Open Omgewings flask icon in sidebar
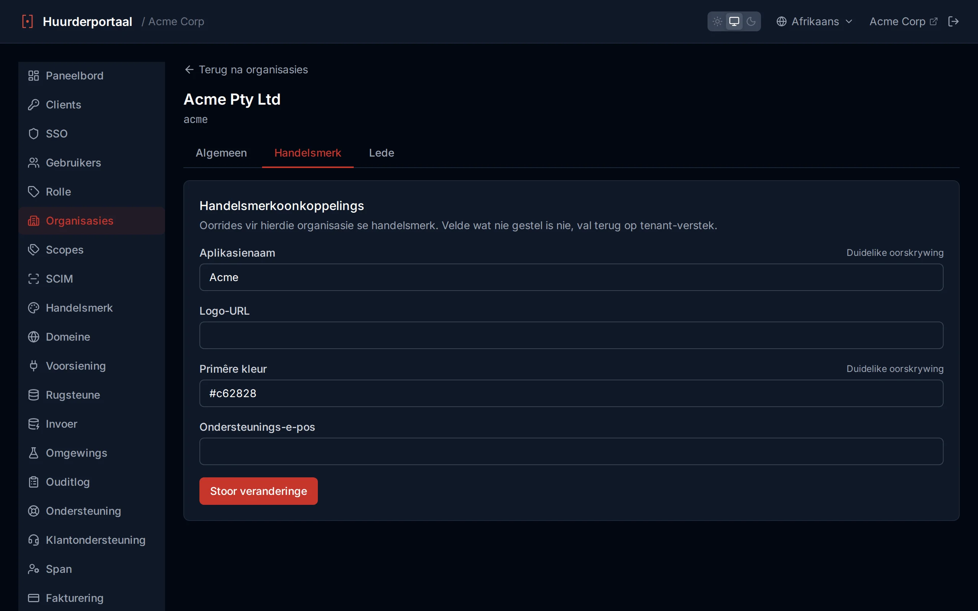Image resolution: width=978 pixels, height=611 pixels. pyautogui.click(x=34, y=453)
